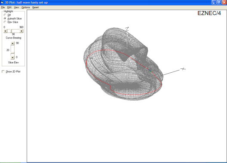Click the Reset menu item
This screenshot has width=227, height=163.
coord(35,7)
